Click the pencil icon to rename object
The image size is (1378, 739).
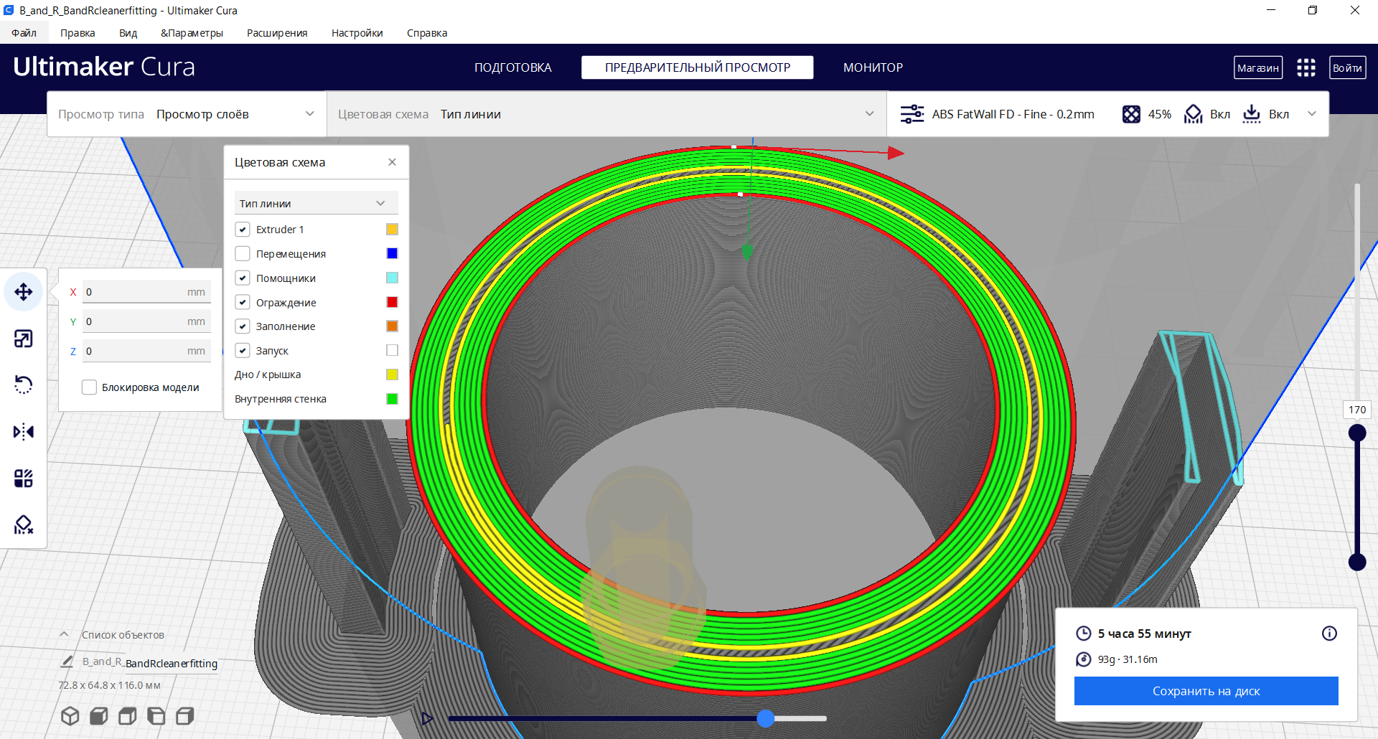coord(67,662)
